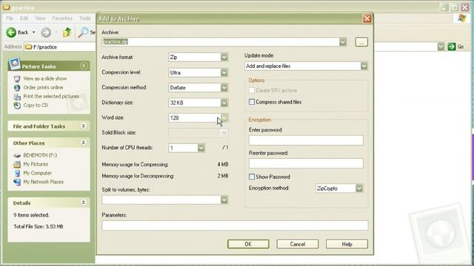This screenshot has height=266, width=474.
Task: Click the Back arrow icon in Explorer
Action: point(11,33)
